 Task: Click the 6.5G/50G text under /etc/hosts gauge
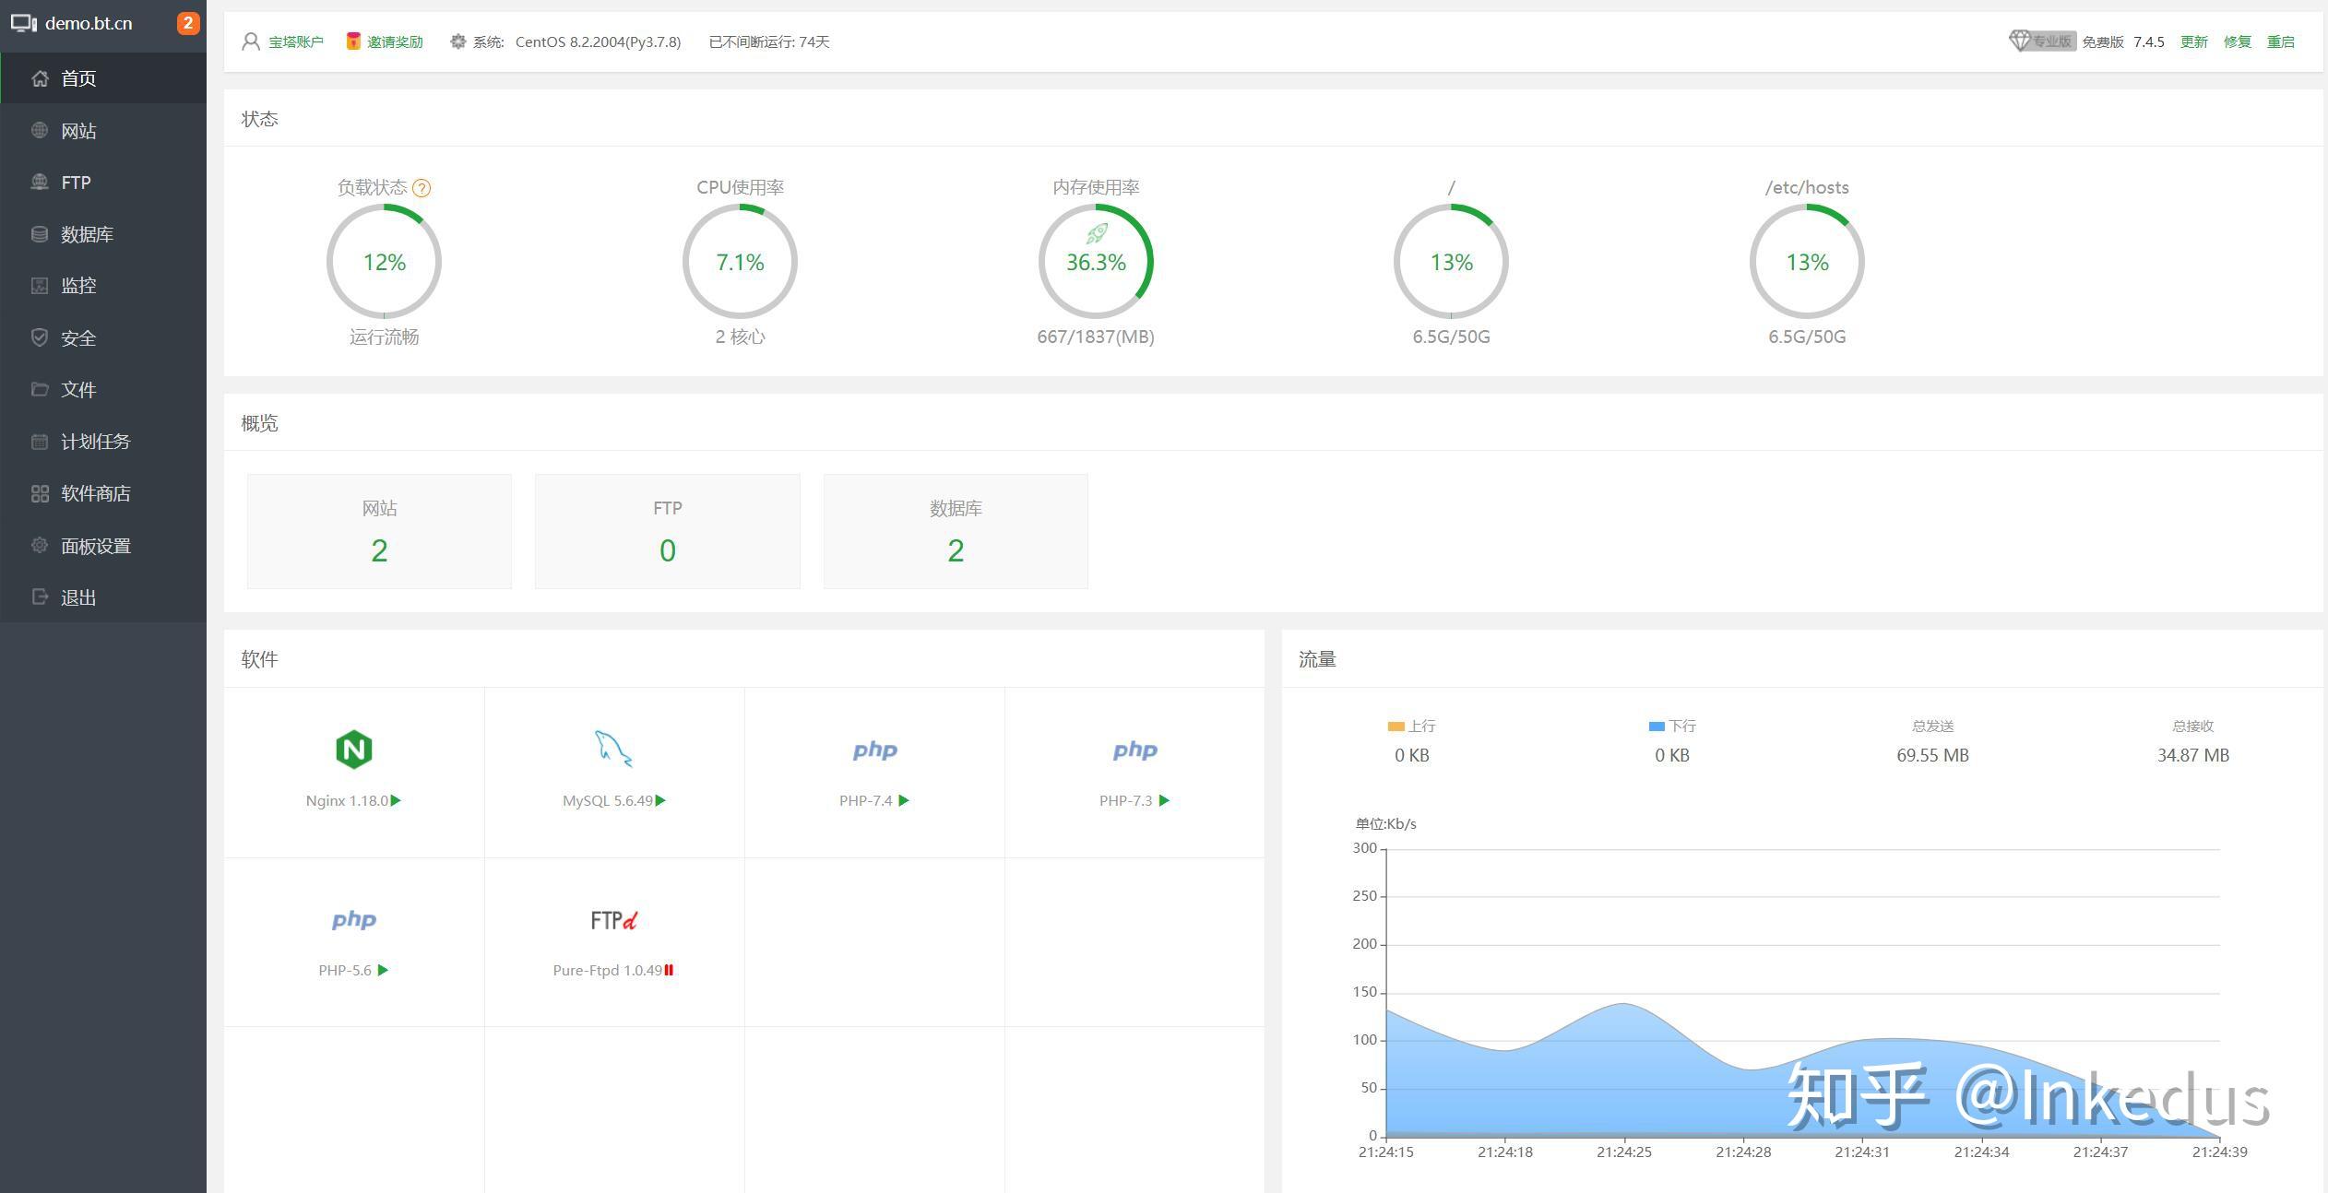click(1807, 337)
